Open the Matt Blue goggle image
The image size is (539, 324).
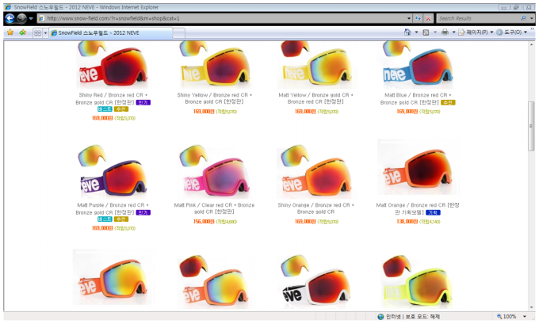point(418,65)
